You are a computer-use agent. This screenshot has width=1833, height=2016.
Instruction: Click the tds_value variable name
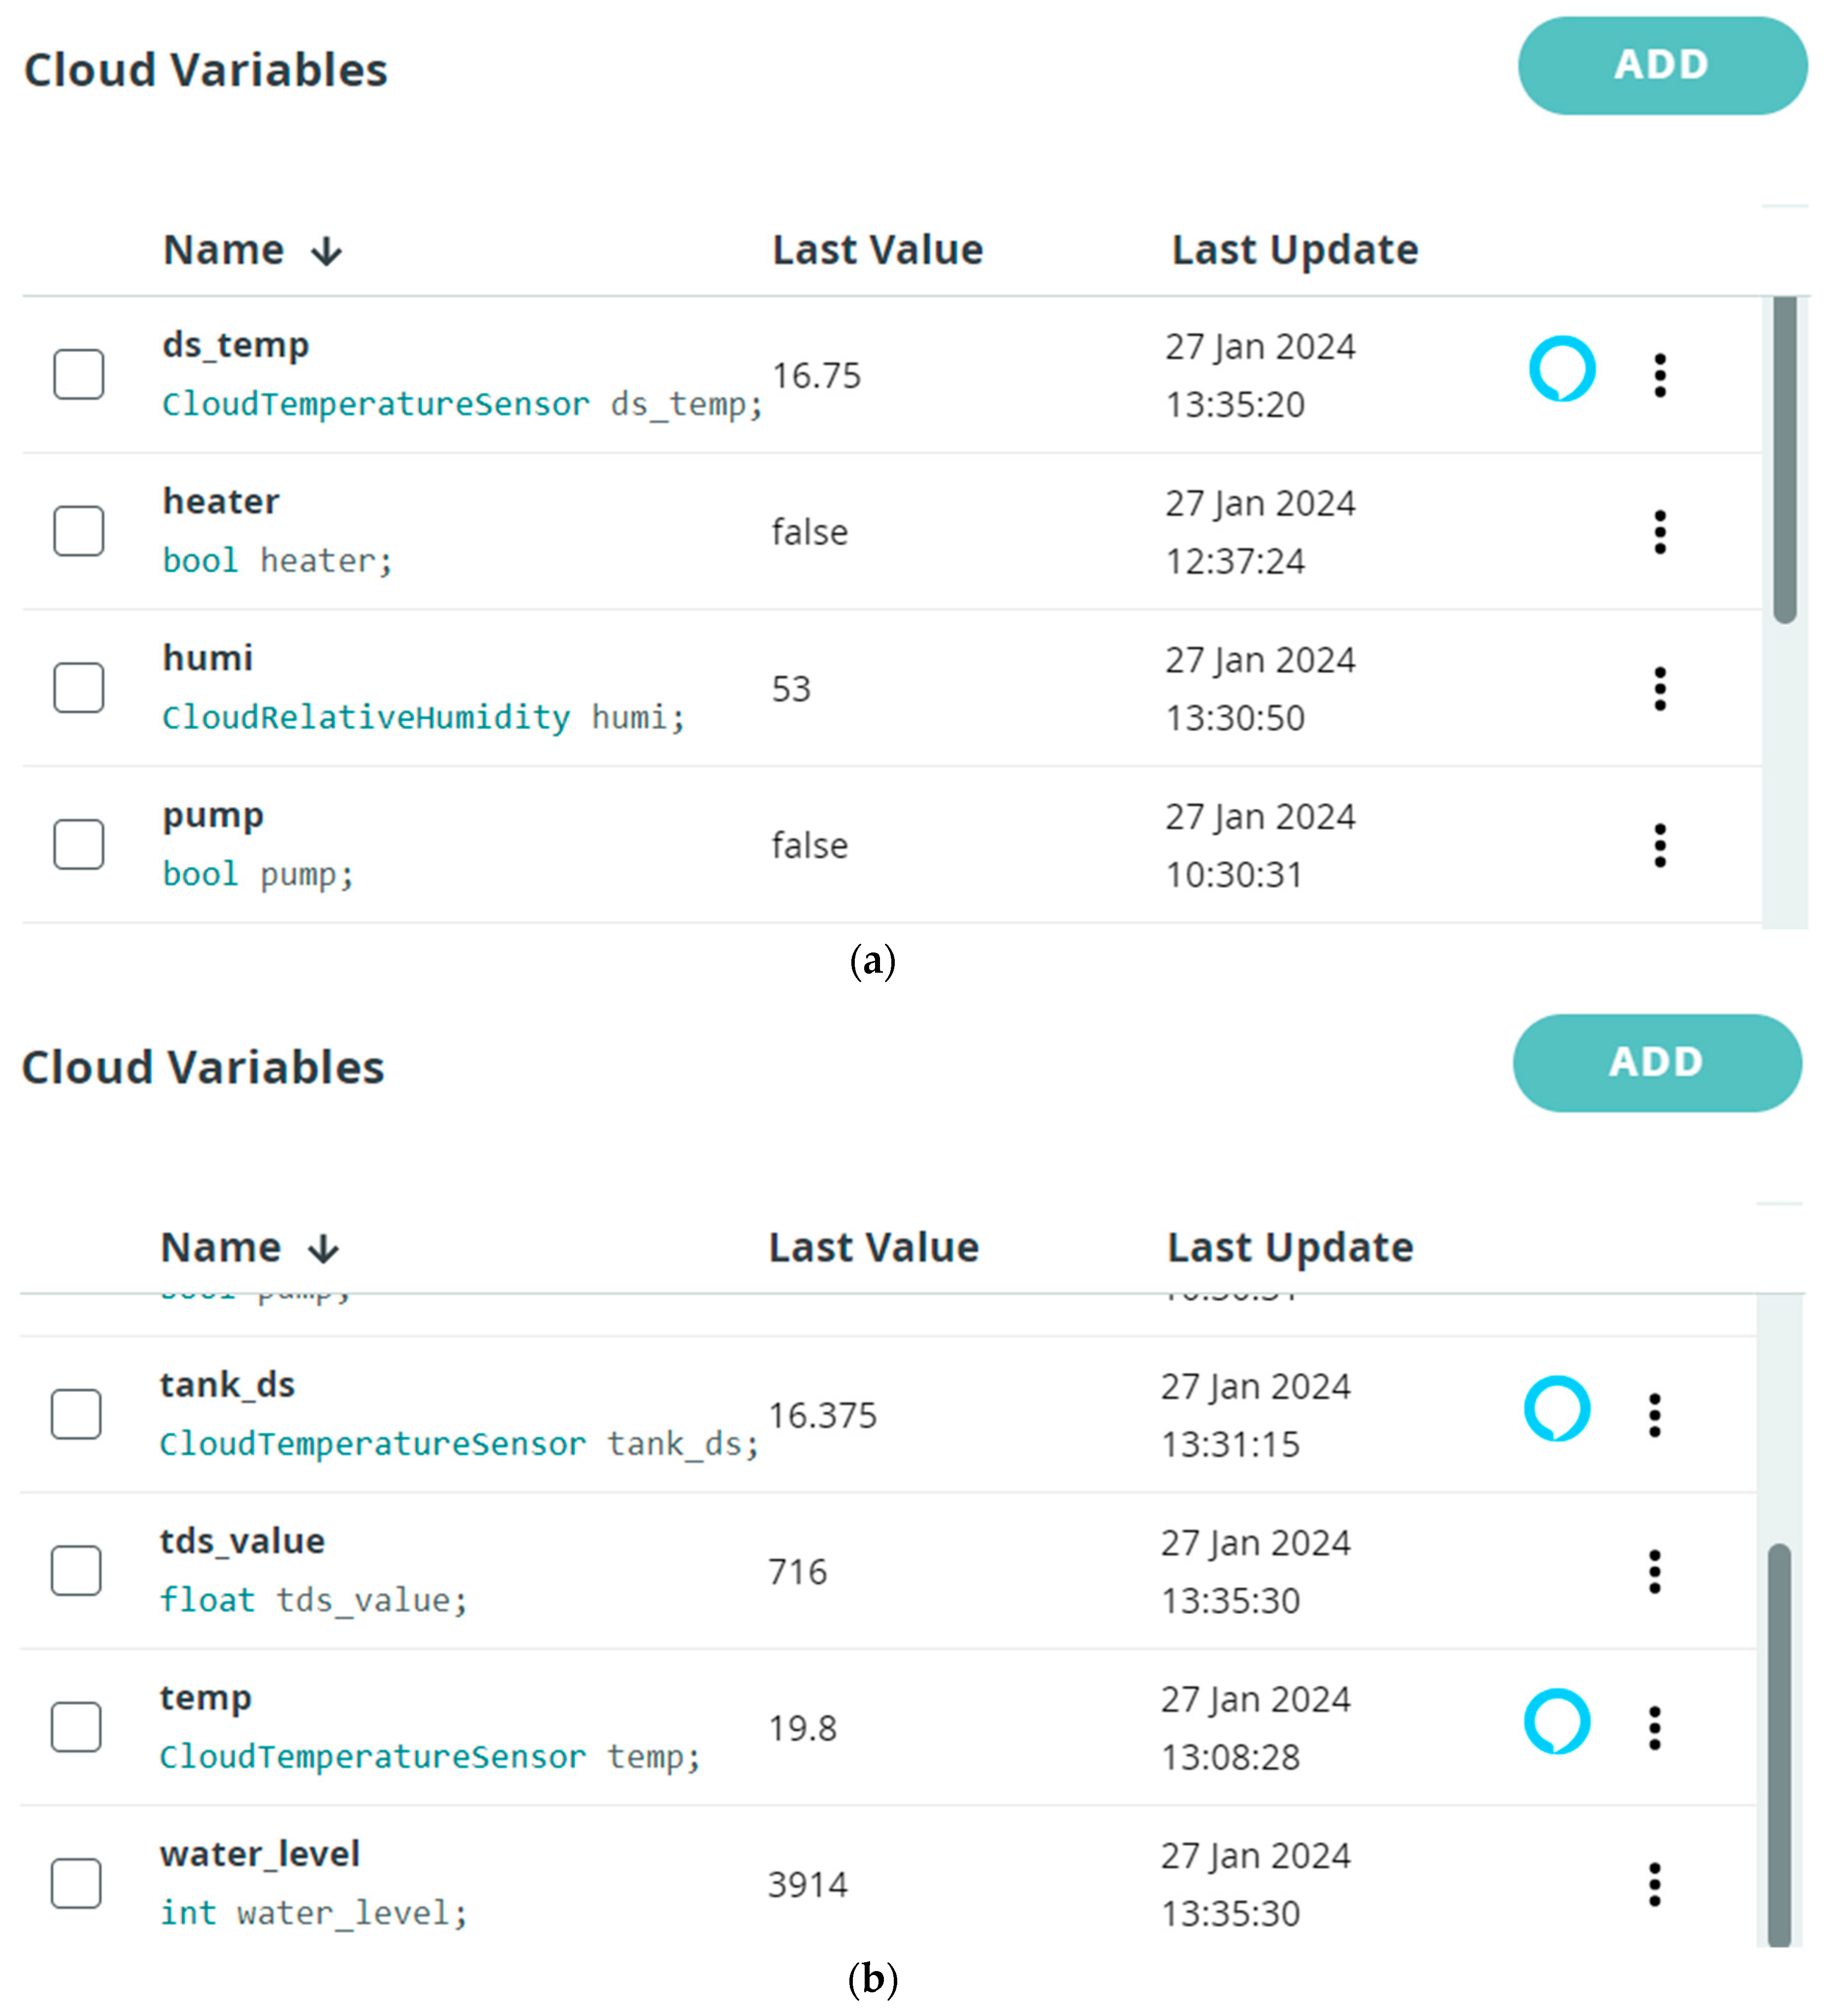pos(242,1541)
